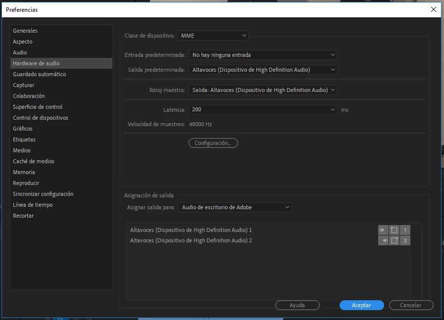Select the Etiquetas category
Viewport: 444px width, 320px height.
61,139
